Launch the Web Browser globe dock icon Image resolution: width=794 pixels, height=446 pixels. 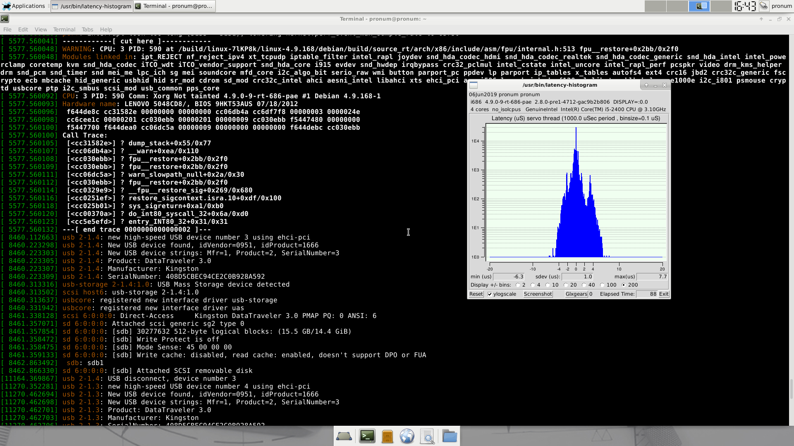pos(407,436)
